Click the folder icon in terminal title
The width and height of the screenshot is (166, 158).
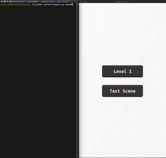point(10,2)
